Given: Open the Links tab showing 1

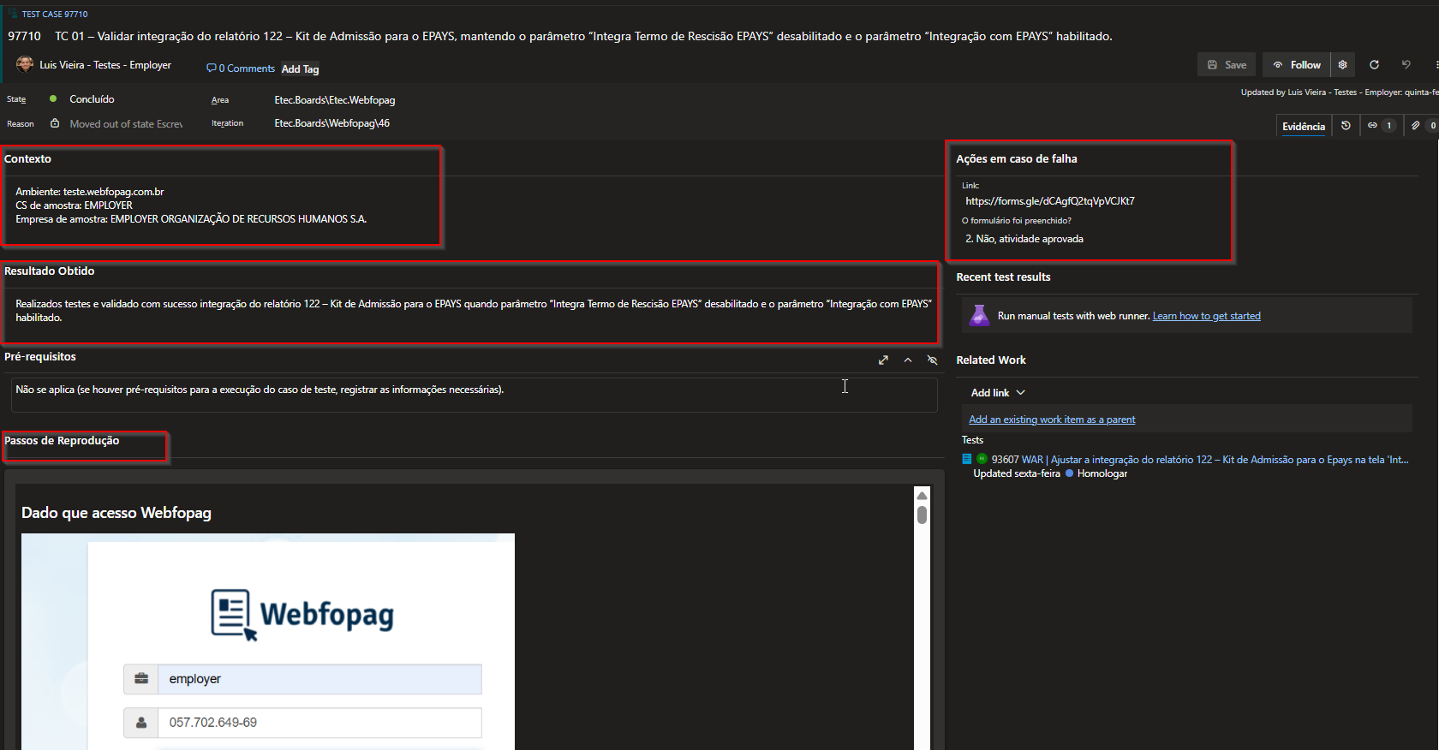Looking at the screenshot, I should pyautogui.click(x=1380, y=126).
